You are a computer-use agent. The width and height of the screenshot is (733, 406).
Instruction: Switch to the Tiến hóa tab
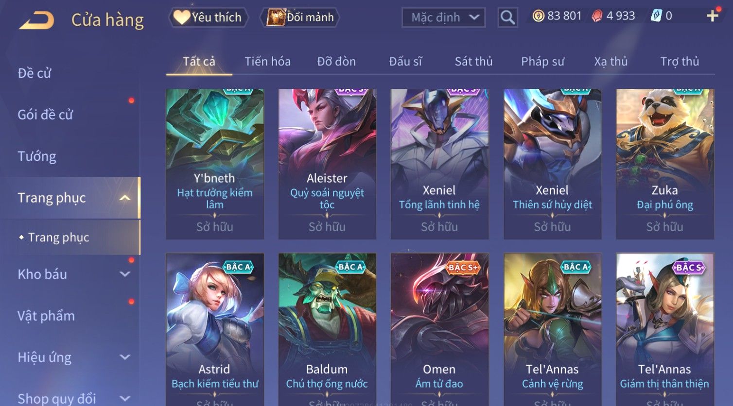267,62
